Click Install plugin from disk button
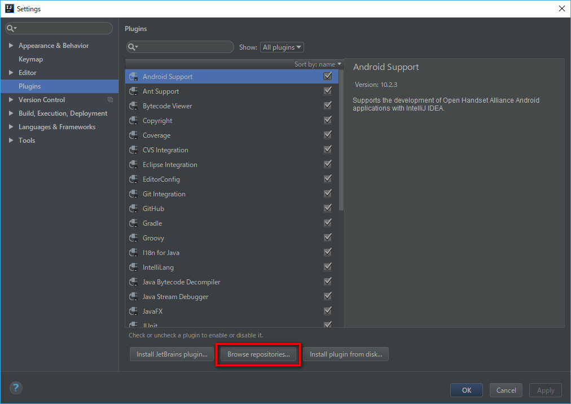This screenshot has height=404, width=571. coord(346,354)
